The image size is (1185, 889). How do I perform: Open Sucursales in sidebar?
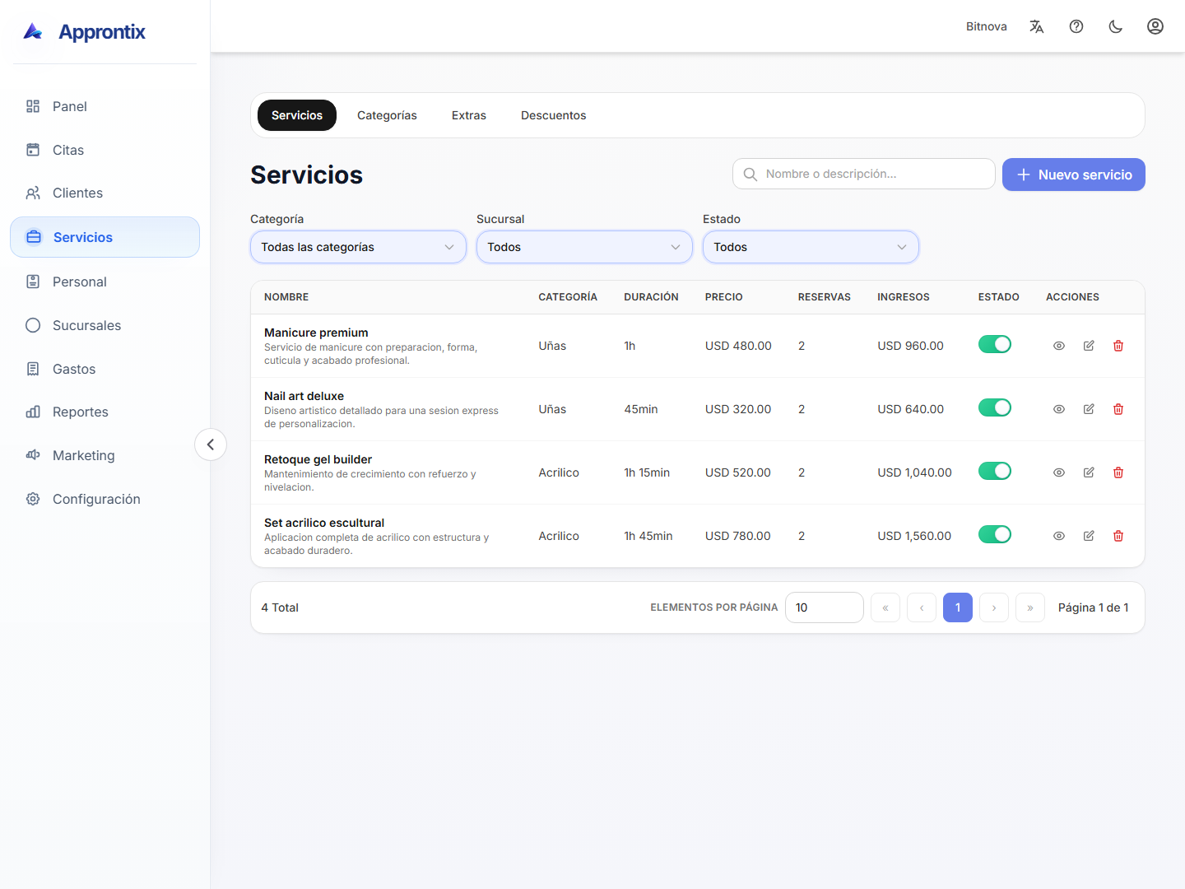coord(105,325)
